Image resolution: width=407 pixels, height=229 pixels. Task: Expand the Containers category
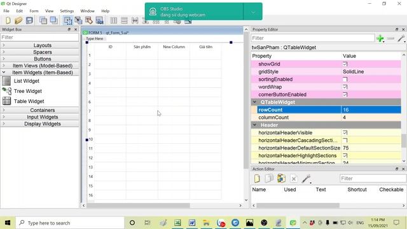(40, 110)
